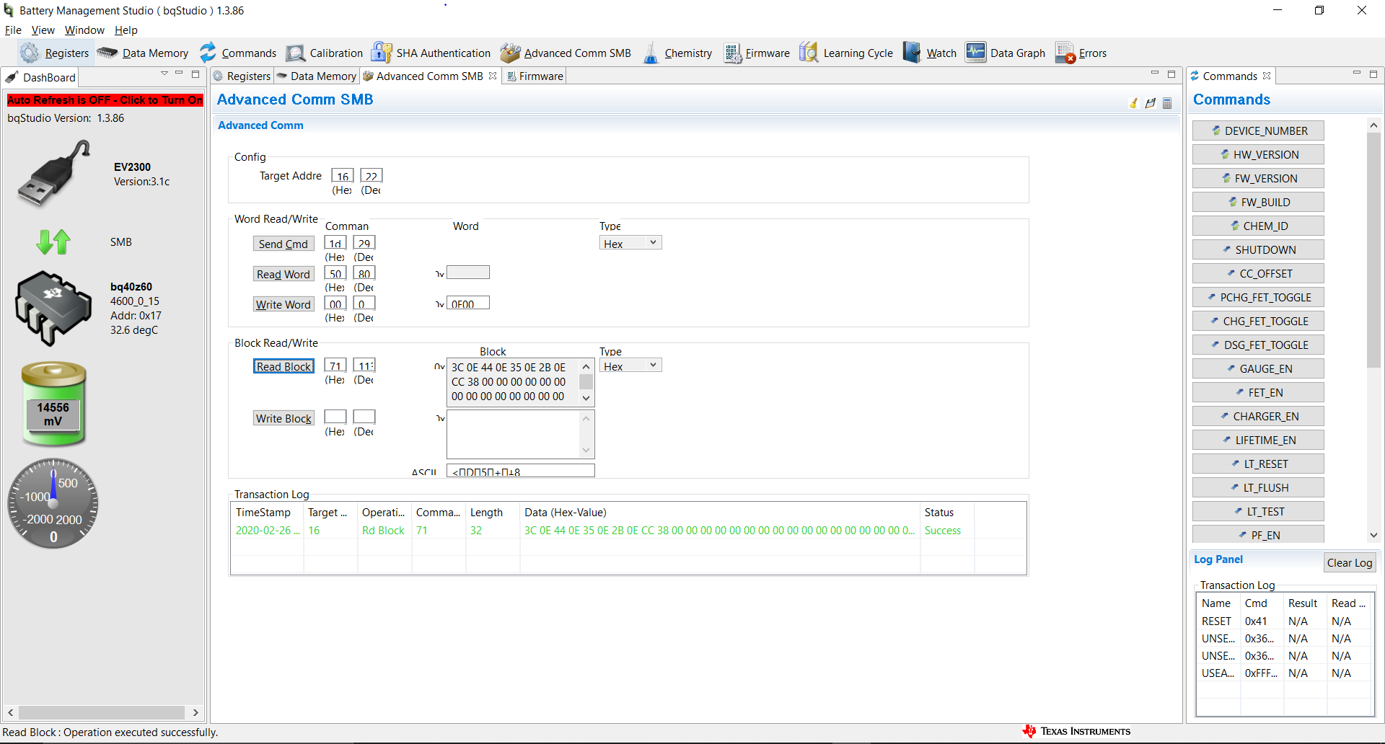Start the Learning Cycle tool
The height and width of the screenshot is (744, 1385).
click(x=846, y=53)
